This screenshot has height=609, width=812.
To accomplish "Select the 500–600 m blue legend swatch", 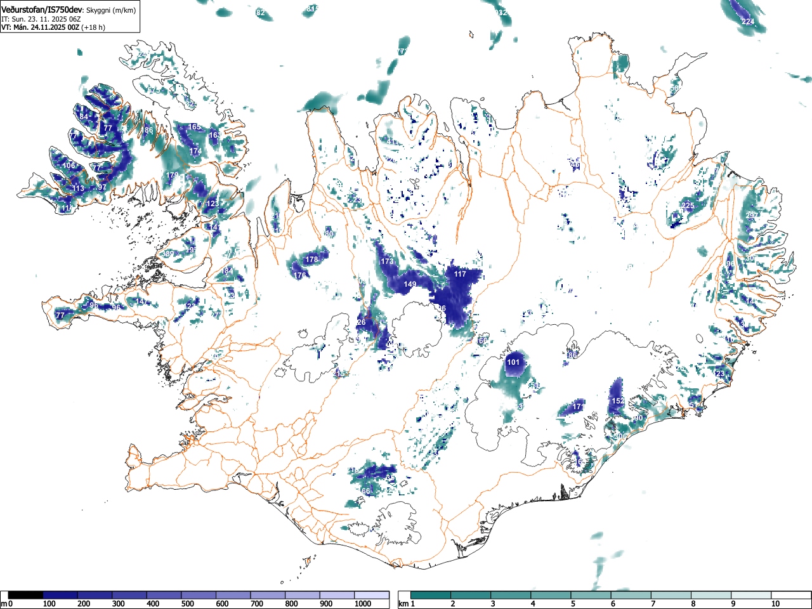I will tap(199, 595).
